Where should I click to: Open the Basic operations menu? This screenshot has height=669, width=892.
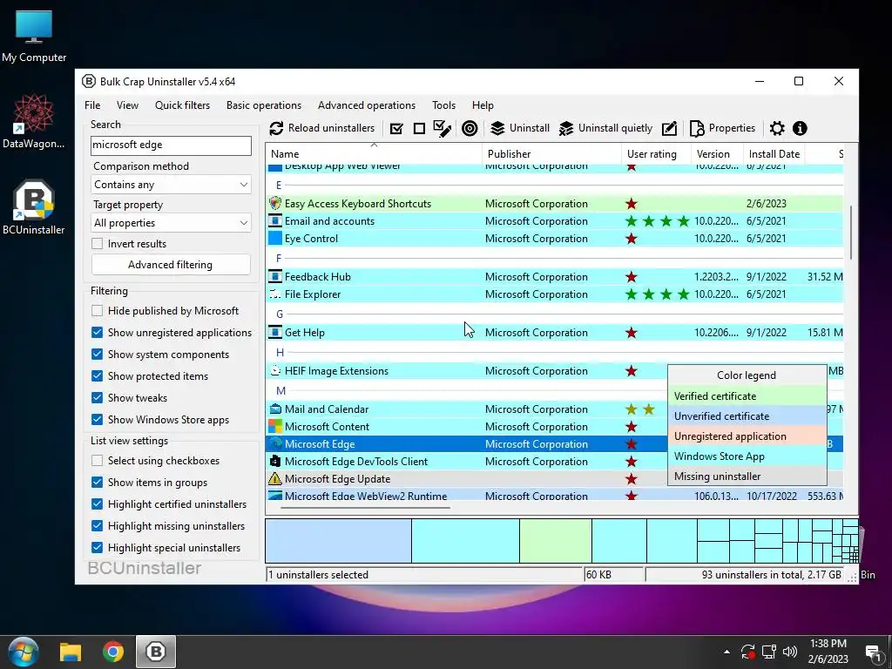point(264,105)
